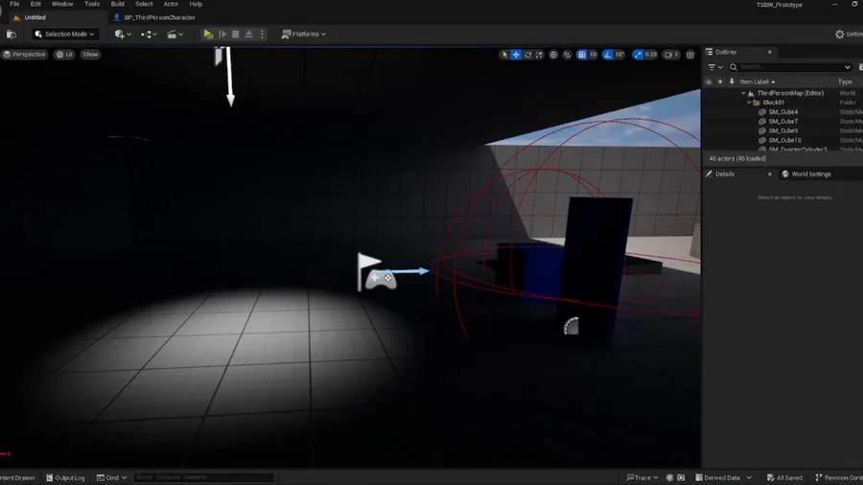This screenshot has width=863, height=485.
Task: Open the scale snap value 0.25
Action: [650, 55]
